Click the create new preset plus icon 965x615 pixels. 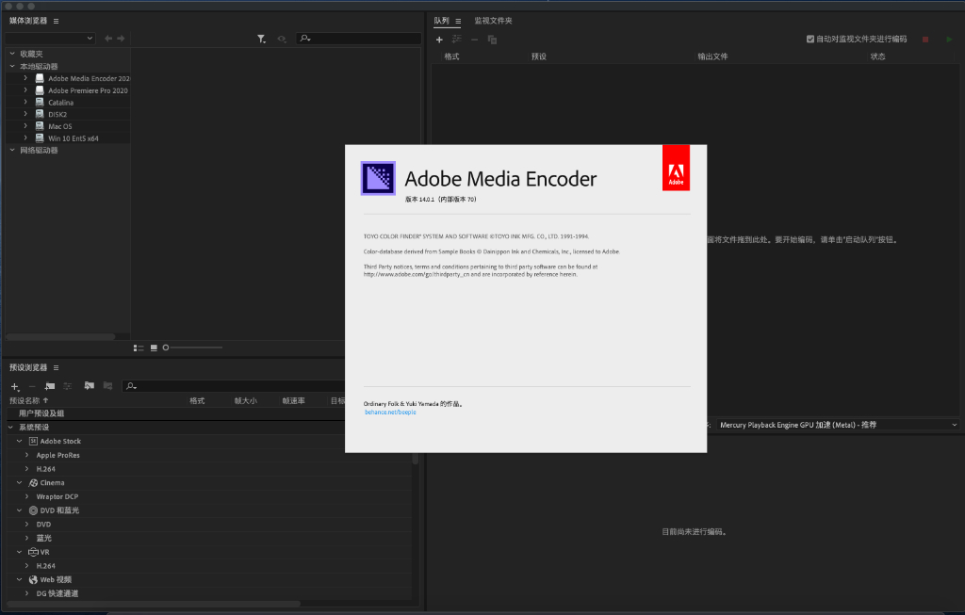pos(15,386)
